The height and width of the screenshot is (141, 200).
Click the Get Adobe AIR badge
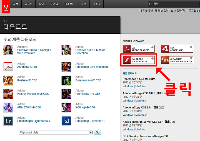coord(177,49)
